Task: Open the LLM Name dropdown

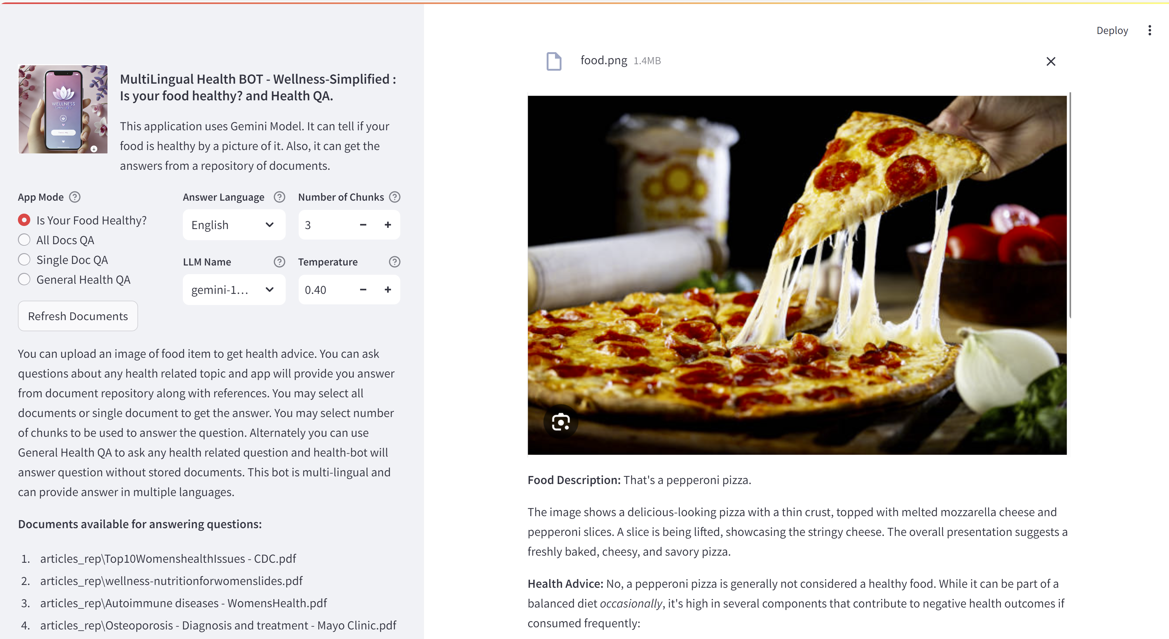Action: [234, 290]
